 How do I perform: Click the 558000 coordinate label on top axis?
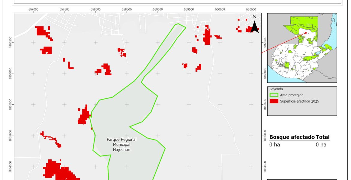[95, 10]
